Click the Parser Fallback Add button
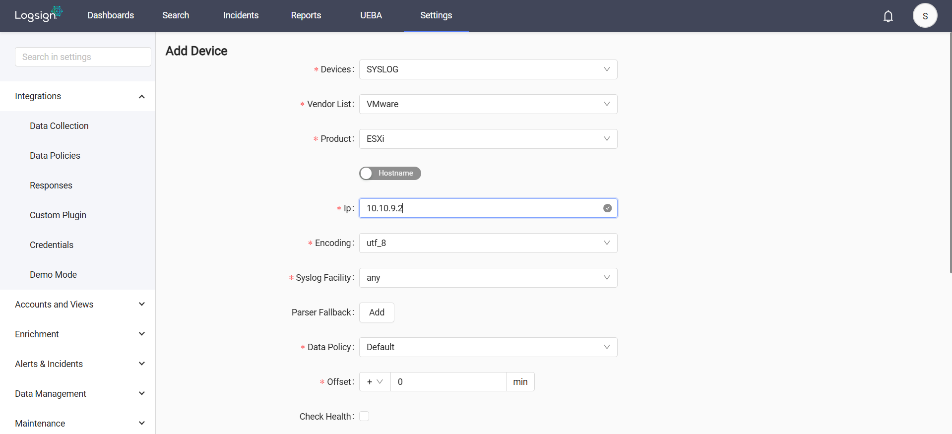Viewport: 952px width, 434px height. 377,312
